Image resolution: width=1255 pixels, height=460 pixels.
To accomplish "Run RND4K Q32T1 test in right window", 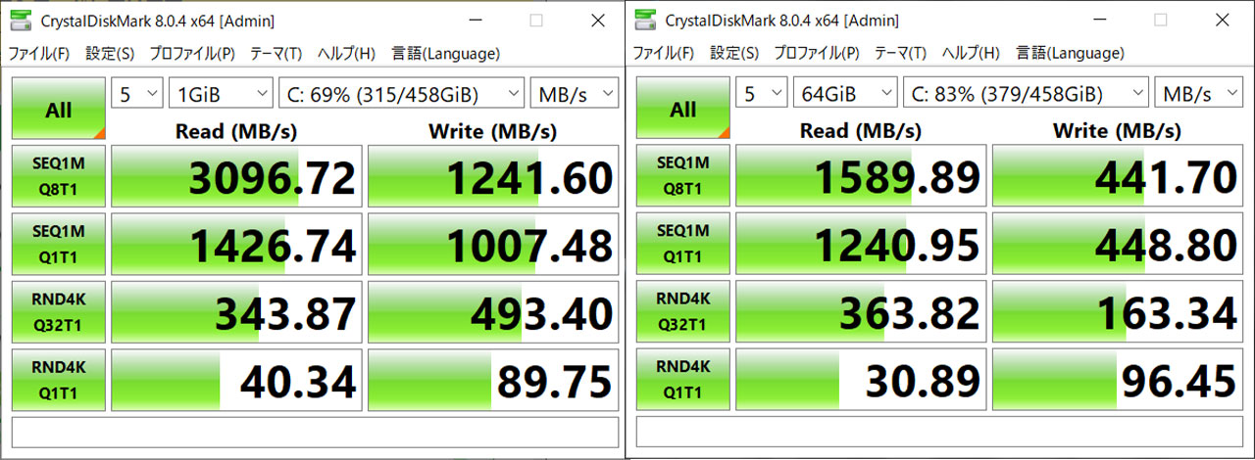I will pyautogui.click(x=683, y=312).
